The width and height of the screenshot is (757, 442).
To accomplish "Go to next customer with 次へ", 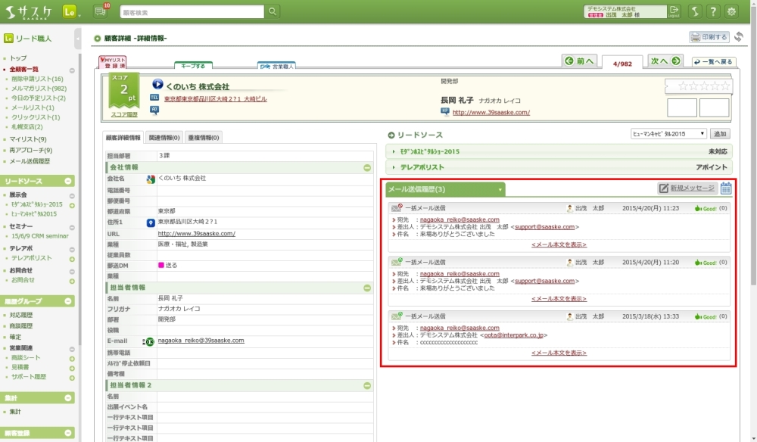I will (665, 61).
